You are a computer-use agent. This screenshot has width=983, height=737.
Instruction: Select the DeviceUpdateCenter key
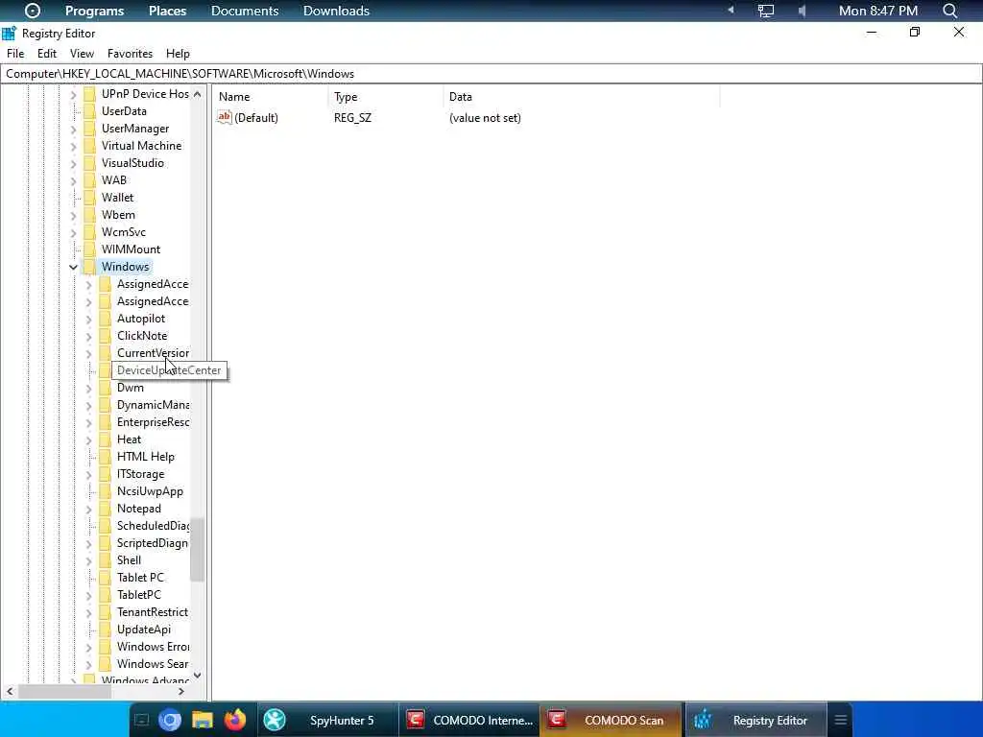(x=169, y=370)
